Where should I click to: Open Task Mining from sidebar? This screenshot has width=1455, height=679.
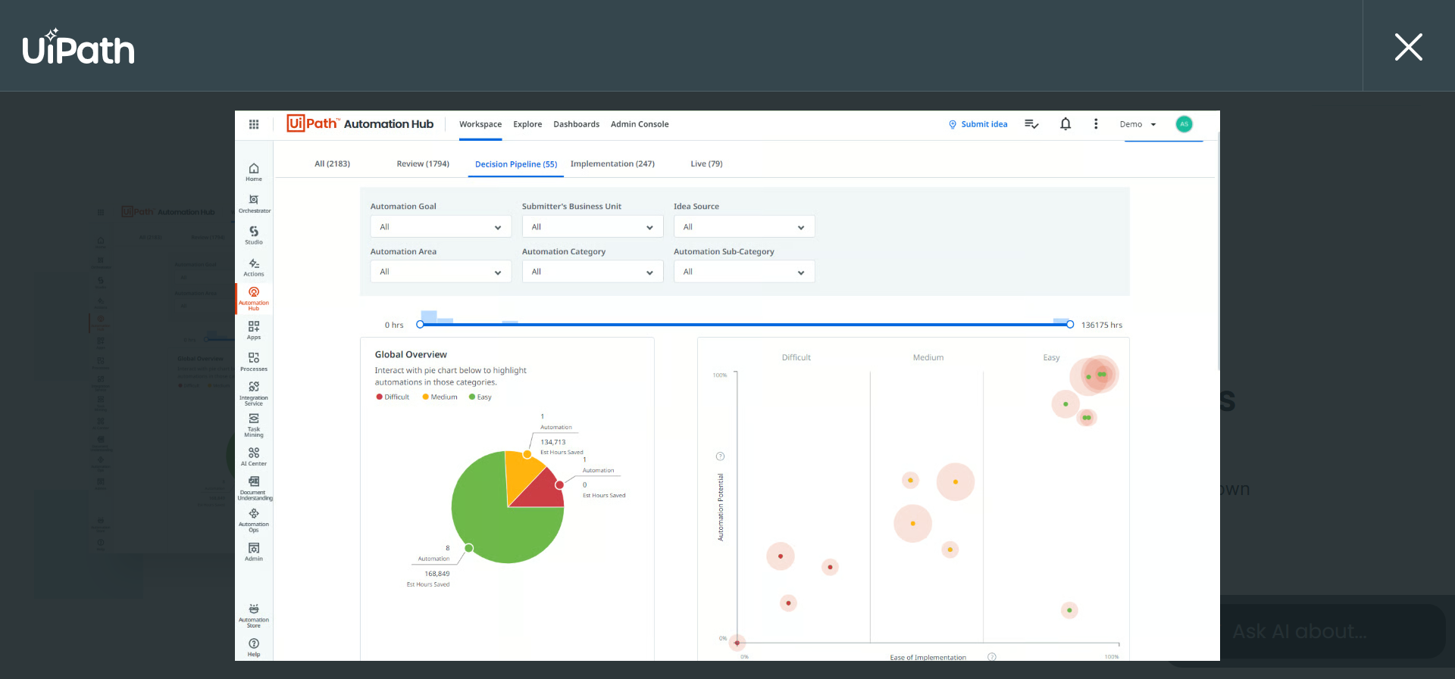pyautogui.click(x=254, y=425)
